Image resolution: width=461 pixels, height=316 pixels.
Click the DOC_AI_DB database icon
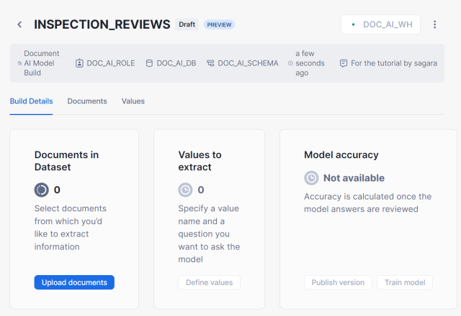point(149,63)
